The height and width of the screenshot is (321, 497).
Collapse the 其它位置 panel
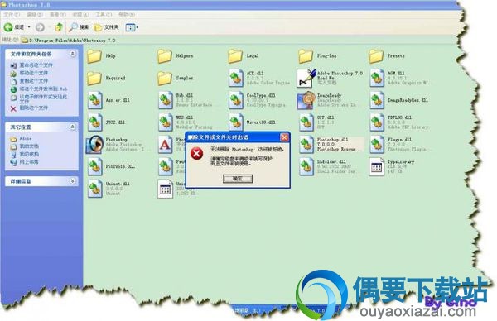pos(73,127)
